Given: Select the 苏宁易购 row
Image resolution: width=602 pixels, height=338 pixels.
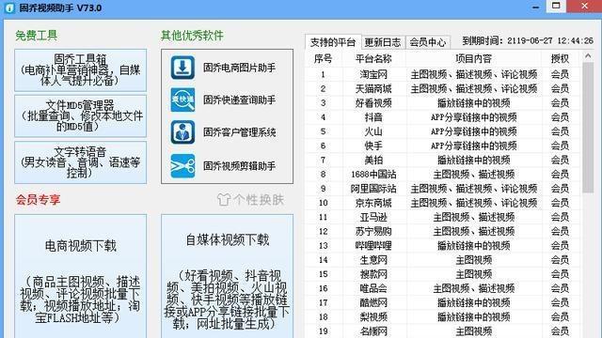Looking at the screenshot, I should tap(442, 232).
